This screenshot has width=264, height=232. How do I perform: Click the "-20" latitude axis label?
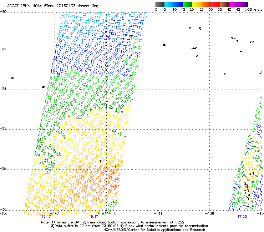point(3,12)
